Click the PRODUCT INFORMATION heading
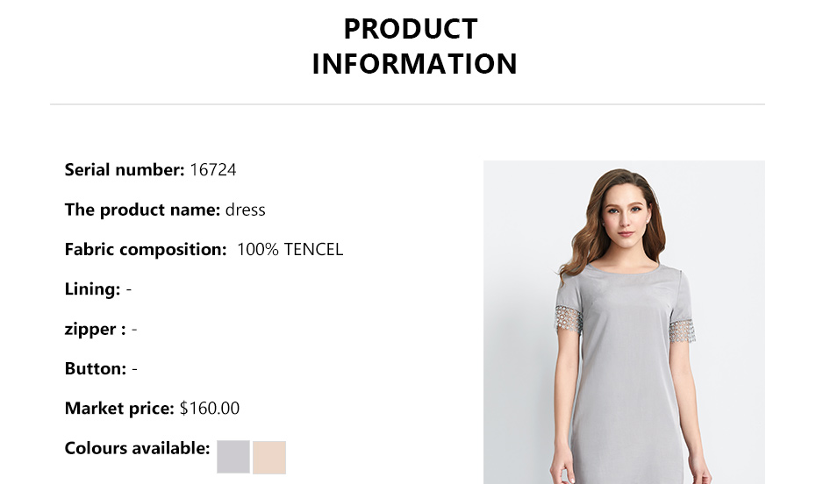Image resolution: width=816 pixels, height=484 pixels. point(414,46)
